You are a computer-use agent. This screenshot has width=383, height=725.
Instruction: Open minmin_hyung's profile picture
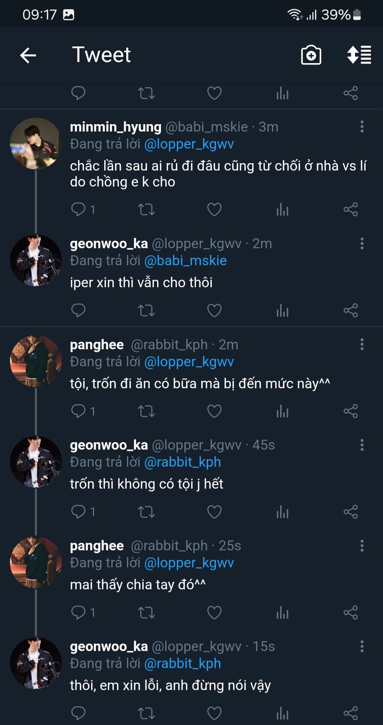point(36,143)
